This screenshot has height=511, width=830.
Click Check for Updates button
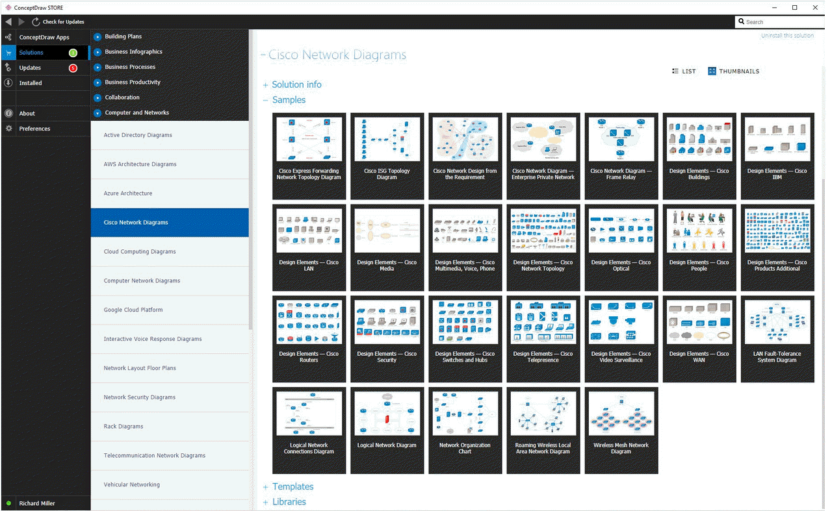coord(58,22)
